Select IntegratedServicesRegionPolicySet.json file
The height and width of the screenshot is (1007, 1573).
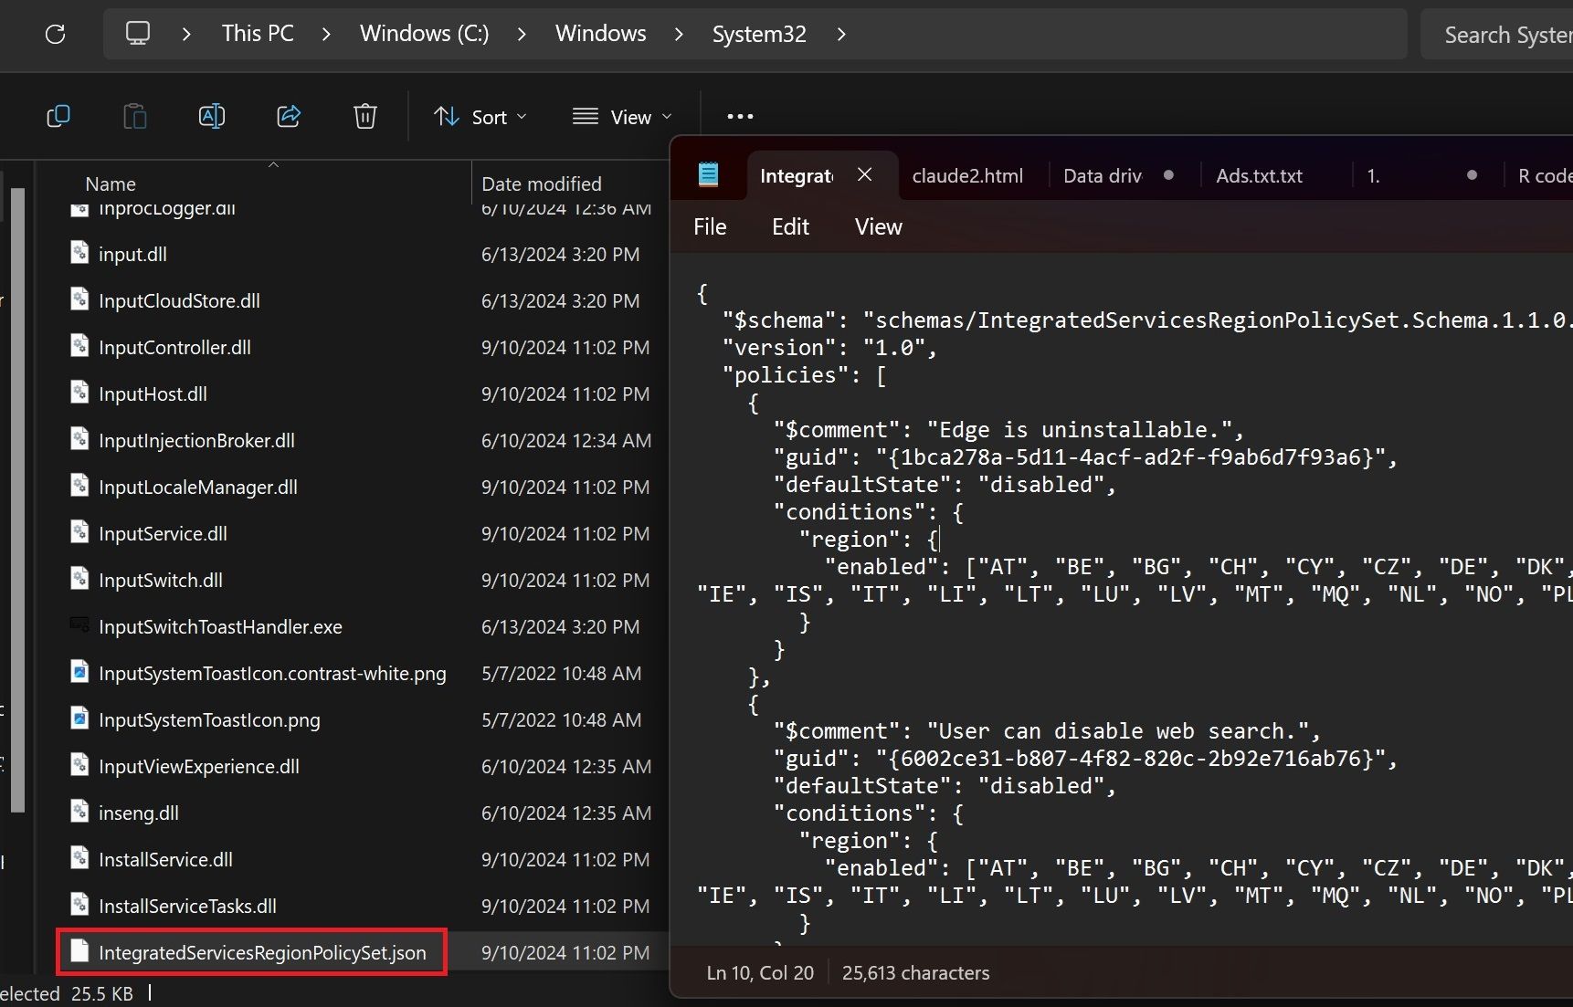262,953
